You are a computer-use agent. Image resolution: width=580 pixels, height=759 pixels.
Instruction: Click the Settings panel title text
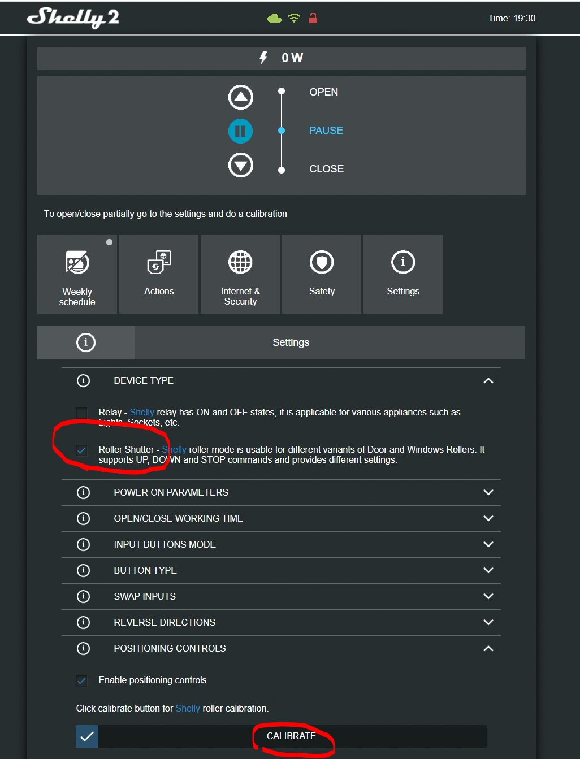click(x=291, y=342)
